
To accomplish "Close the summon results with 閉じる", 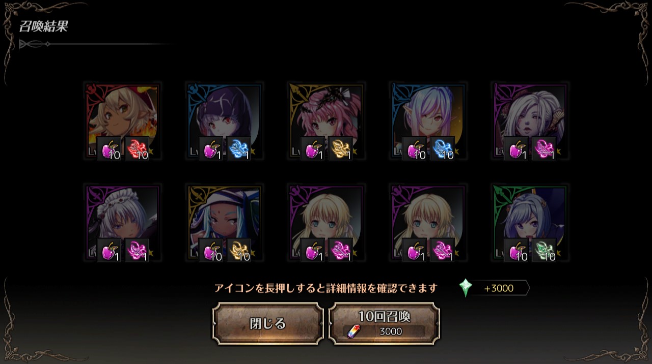I will [x=268, y=324].
